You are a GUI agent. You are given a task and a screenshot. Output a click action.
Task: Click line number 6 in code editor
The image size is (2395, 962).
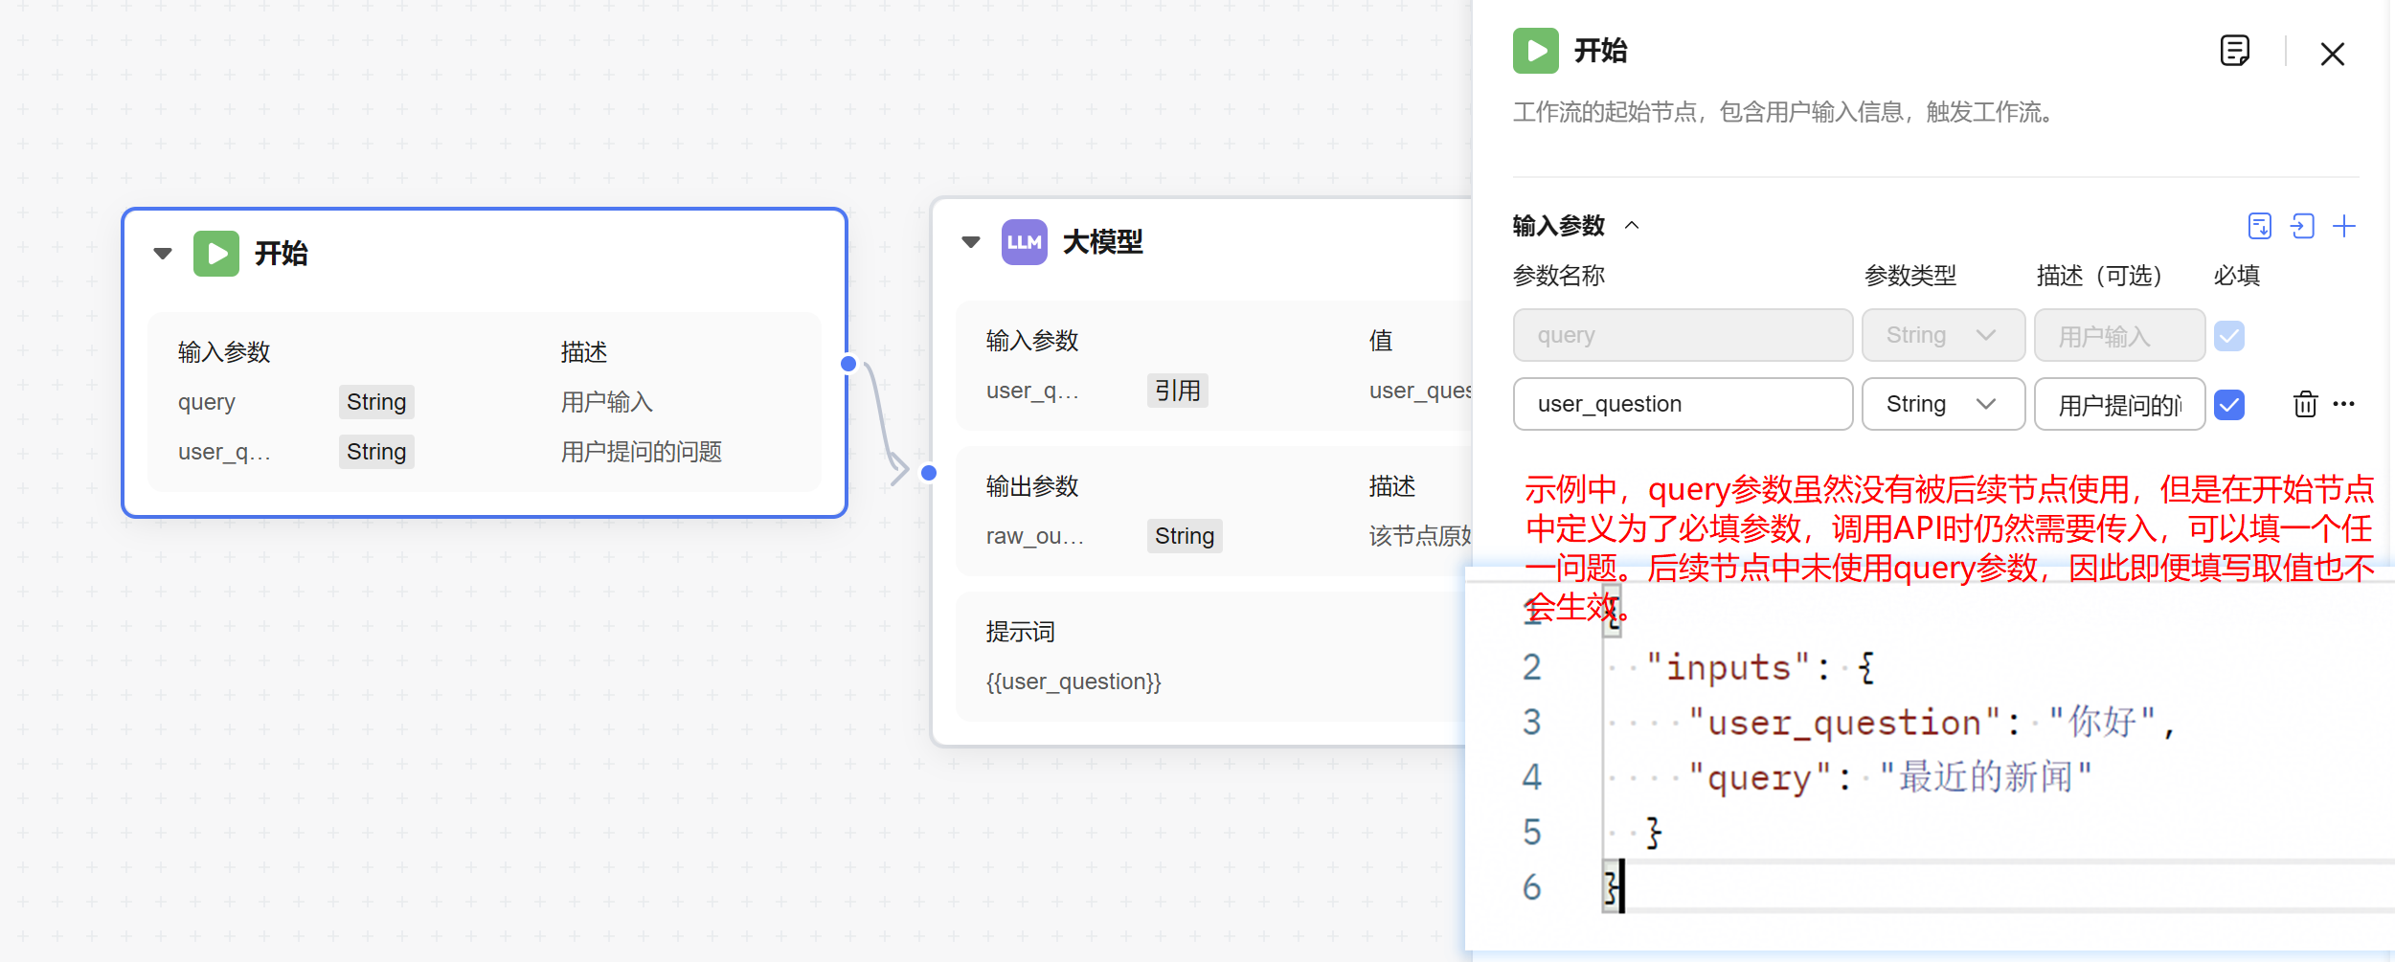tap(1532, 887)
